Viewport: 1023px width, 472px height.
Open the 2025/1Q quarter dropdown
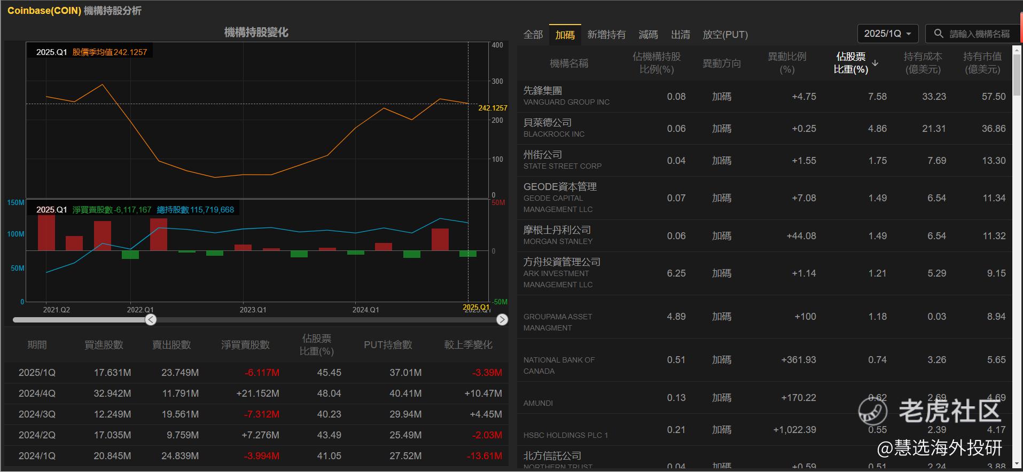[x=887, y=34]
